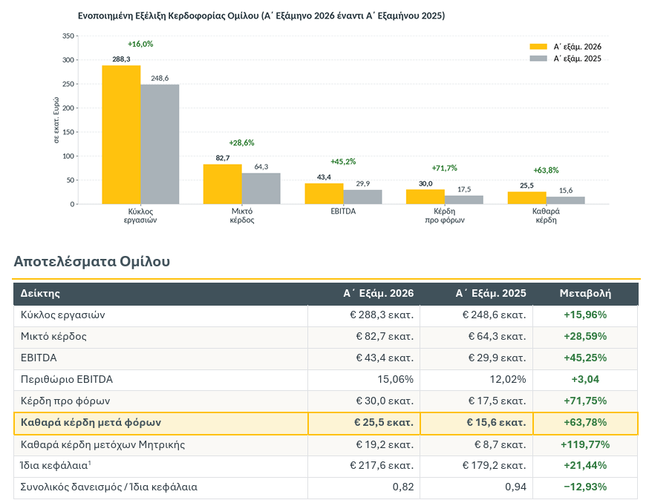Click the x-axis label Κύκλος εργασιών

[140, 215]
